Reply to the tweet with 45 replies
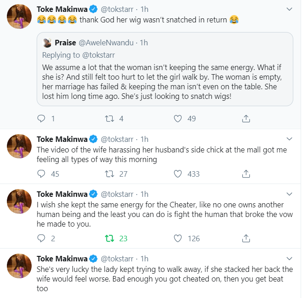302x298 pixels. point(41,173)
